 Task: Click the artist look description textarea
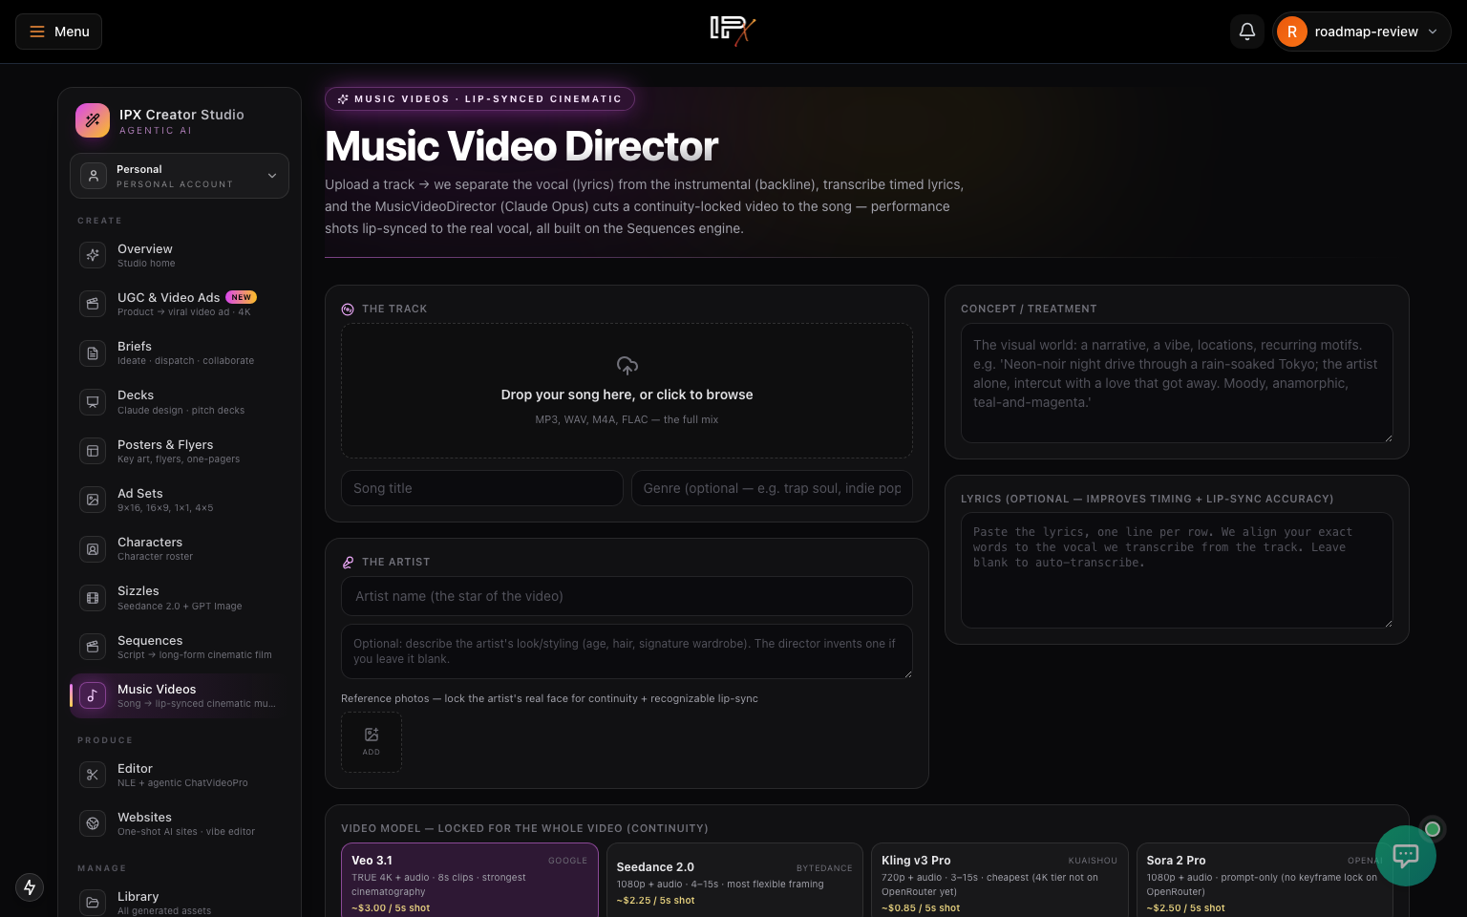point(627,651)
